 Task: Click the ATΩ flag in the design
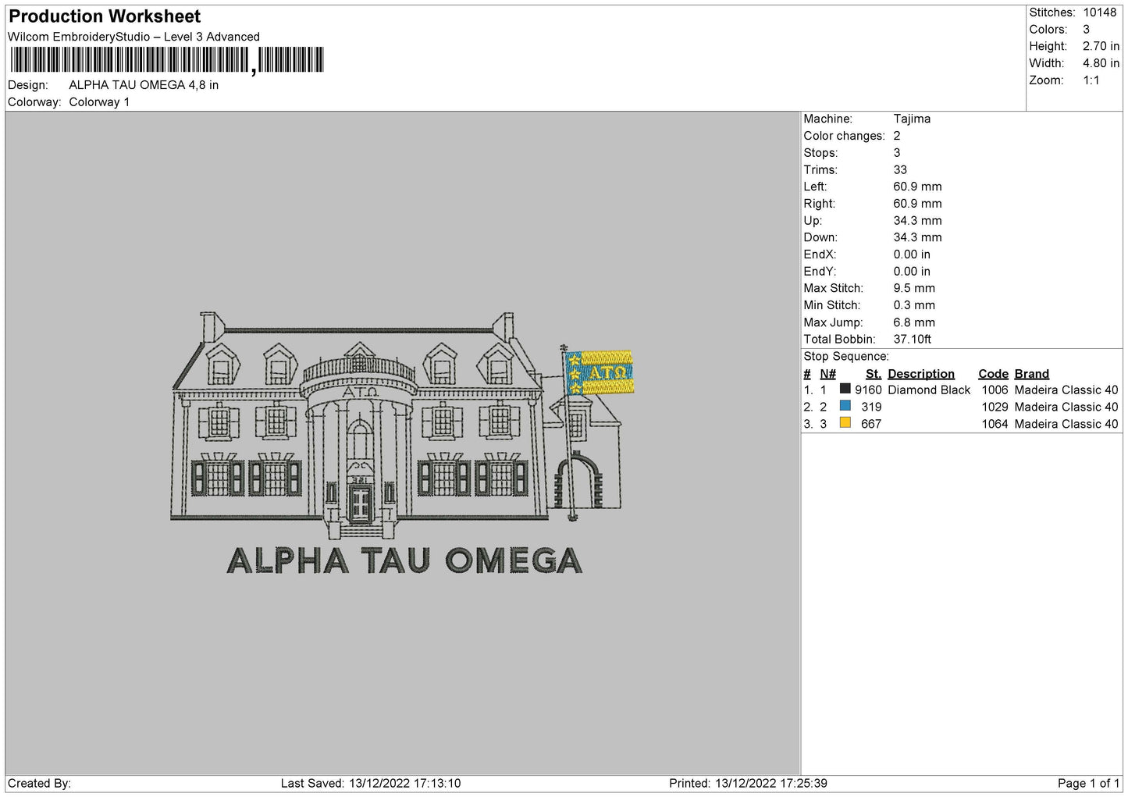[x=600, y=372]
